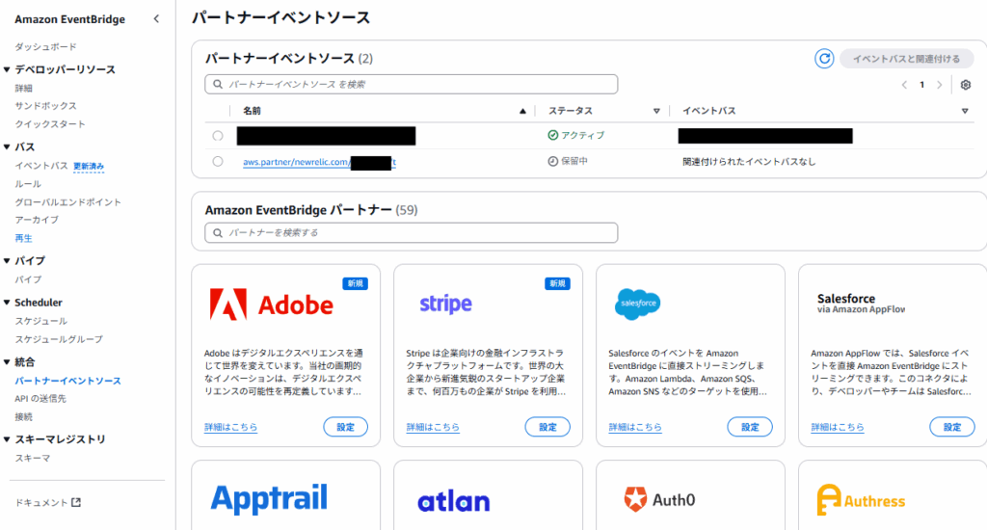Open イベントバス in the sidebar
The width and height of the screenshot is (987, 530).
pyautogui.click(x=41, y=166)
